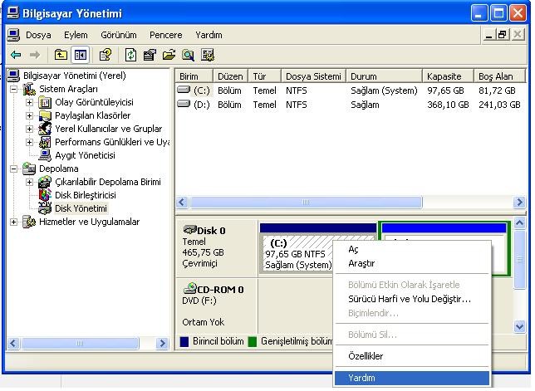Collapse the Sistem Araçları tree node
This screenshot has width=535, height=391.
(14, 89)
